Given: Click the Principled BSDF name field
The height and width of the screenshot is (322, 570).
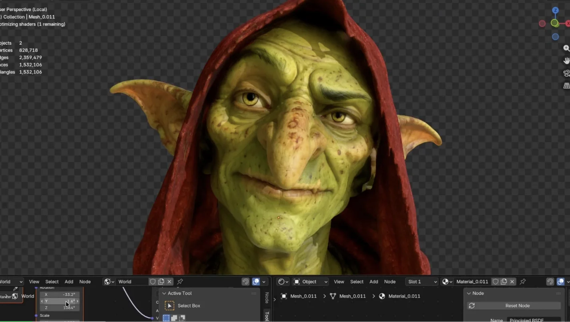Looking at the screenshot, I should 534,320.
